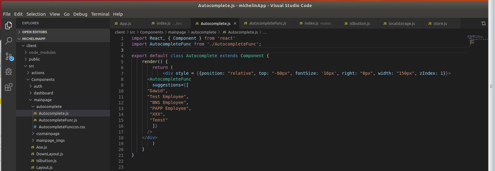495x171 pixels.
Task: Collapse the src folder
Action: point(26,66)
